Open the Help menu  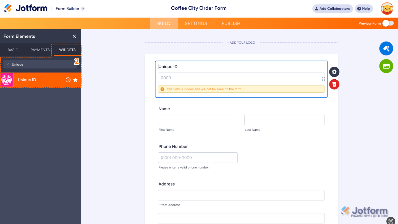tap(364, 9)
